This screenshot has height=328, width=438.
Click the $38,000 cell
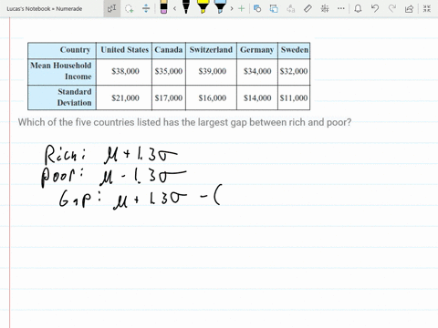coord(124,71)
